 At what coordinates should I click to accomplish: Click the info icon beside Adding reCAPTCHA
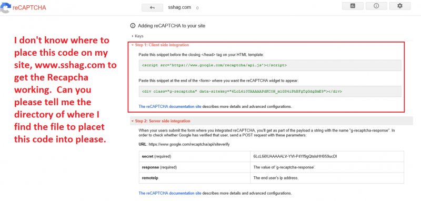tap(133, 26)
